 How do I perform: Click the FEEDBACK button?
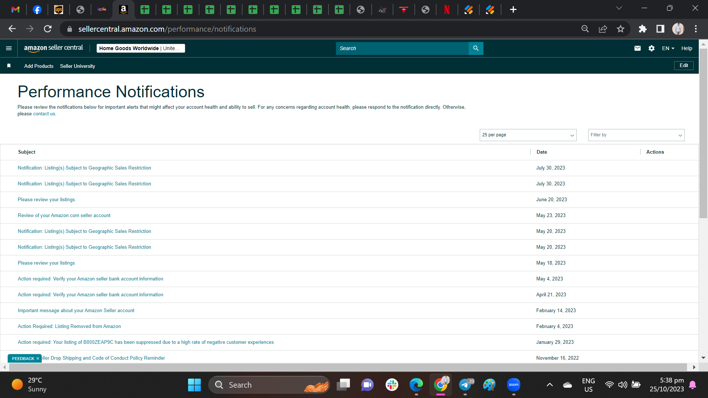tap(23, 359)
